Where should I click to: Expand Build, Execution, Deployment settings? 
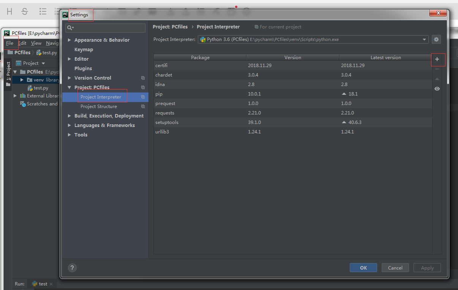tap(69, 116)
